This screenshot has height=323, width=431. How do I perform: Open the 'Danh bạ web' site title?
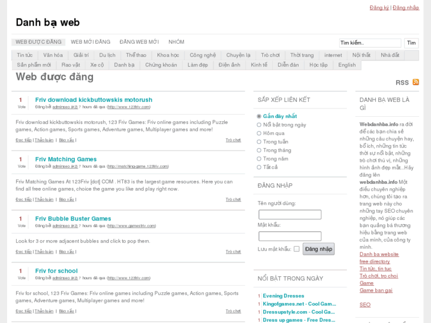tap(48, 23)
